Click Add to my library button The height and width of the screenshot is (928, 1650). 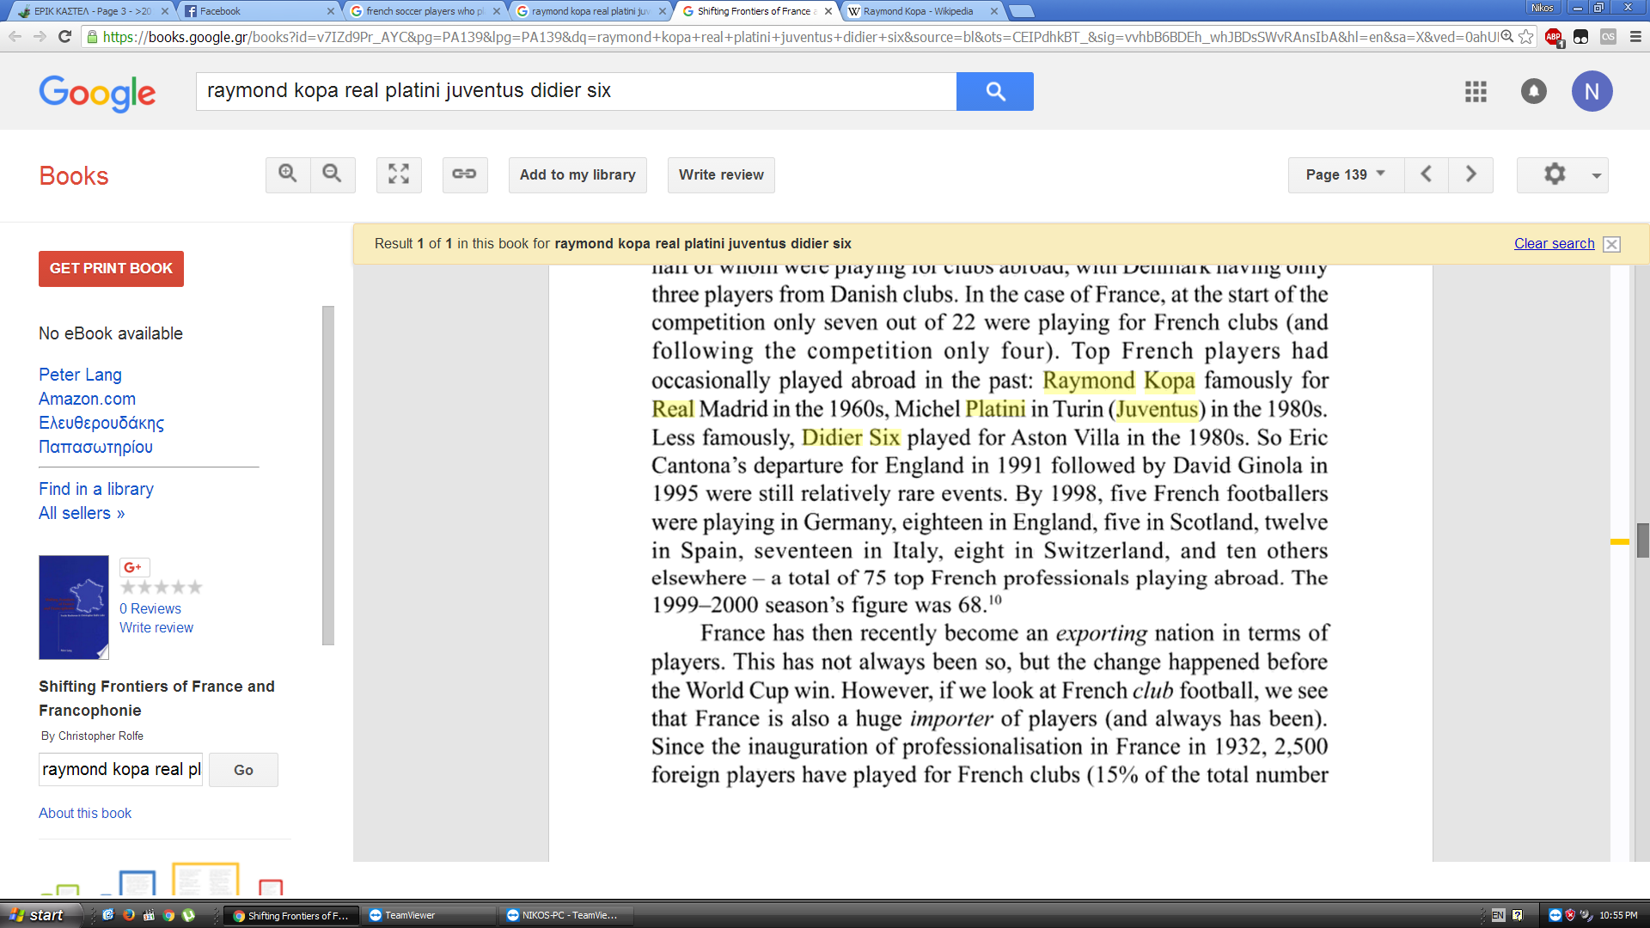pos(577,174)
